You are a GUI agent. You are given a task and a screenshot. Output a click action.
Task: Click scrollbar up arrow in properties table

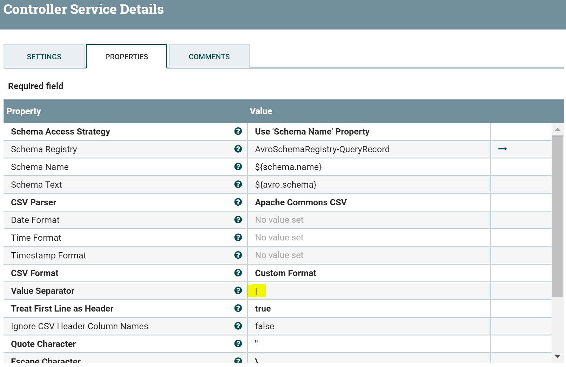click(557, 130)
